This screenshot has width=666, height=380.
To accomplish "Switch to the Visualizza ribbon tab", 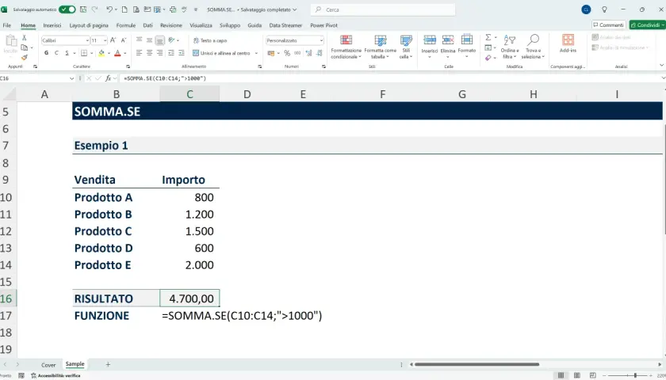I will pos(201,25).
